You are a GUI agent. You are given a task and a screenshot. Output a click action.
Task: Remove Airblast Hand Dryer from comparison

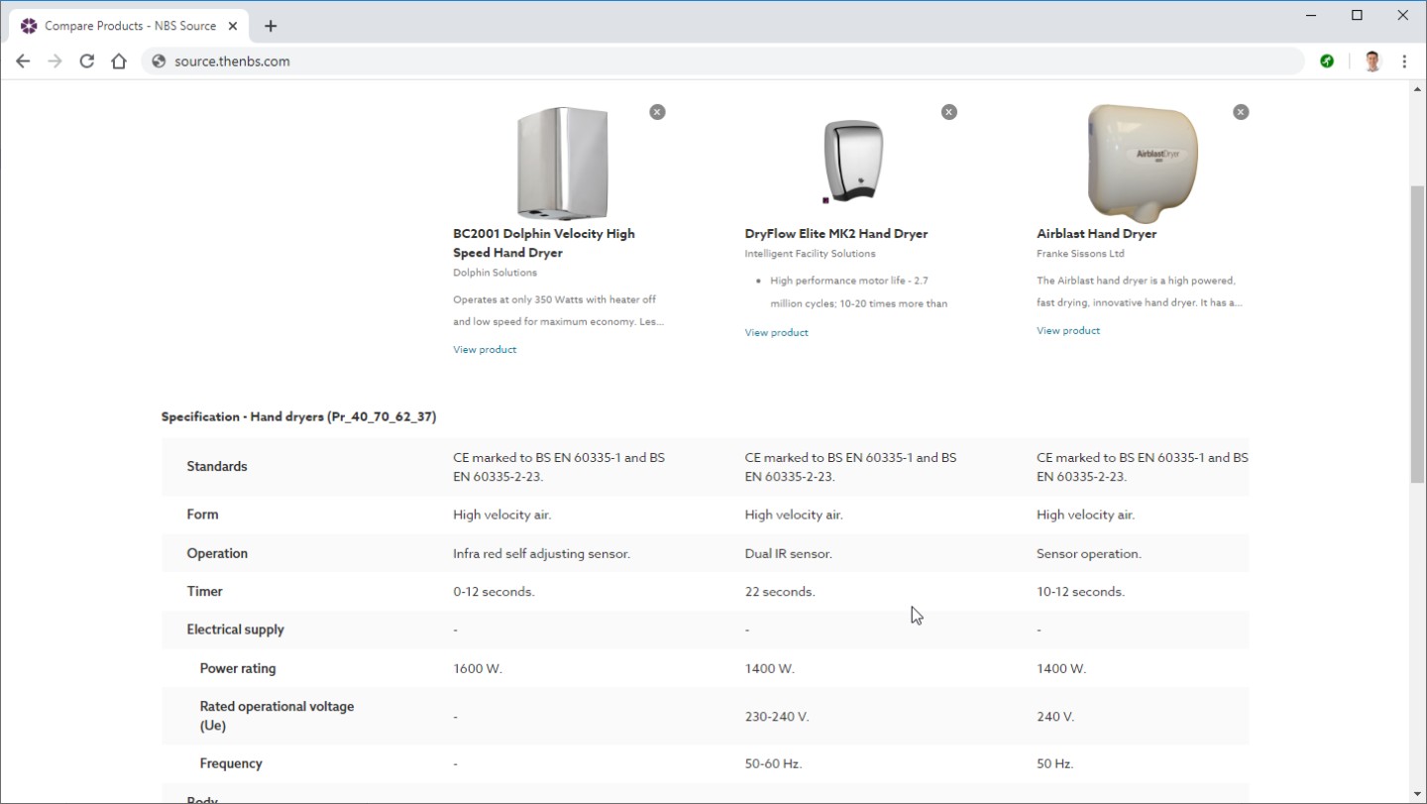point(1241,112)
